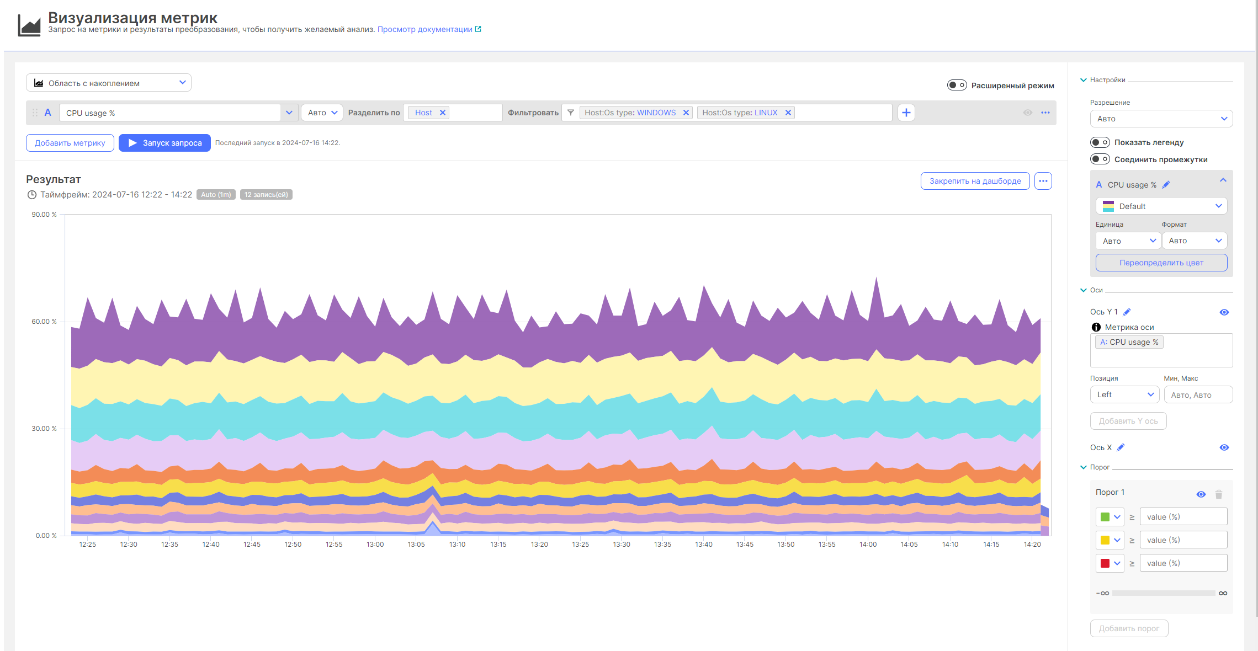Viewport: 1258px width, 651px height.
Task: Open the three-dots menu beside Закрепить на дашборде
Action: (x=1043, y=181)
